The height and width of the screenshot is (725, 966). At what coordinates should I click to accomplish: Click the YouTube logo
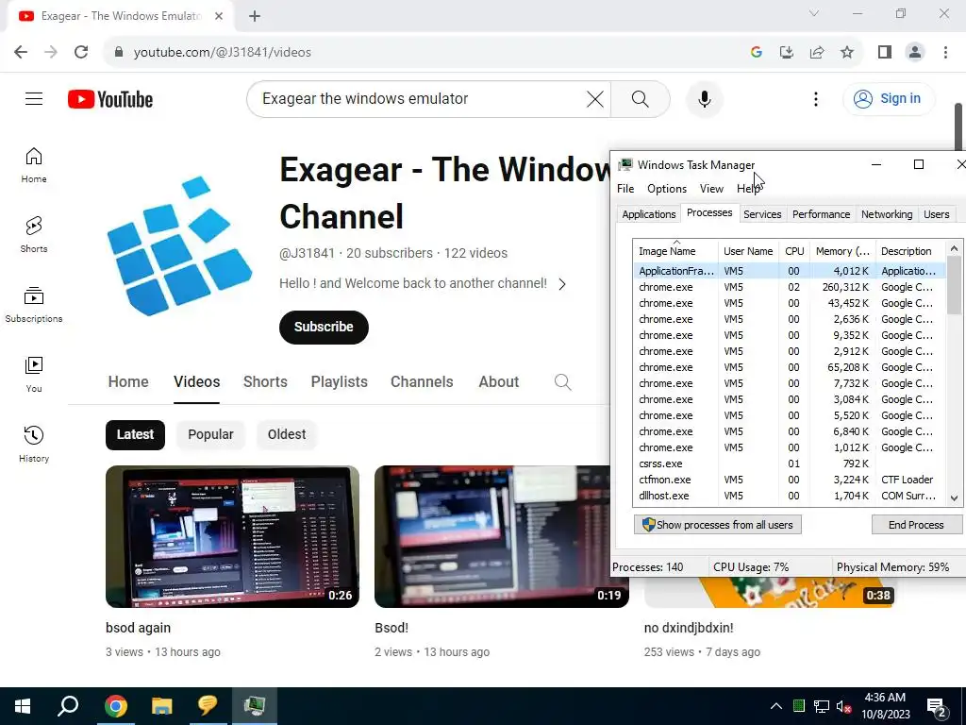(110, 99)
